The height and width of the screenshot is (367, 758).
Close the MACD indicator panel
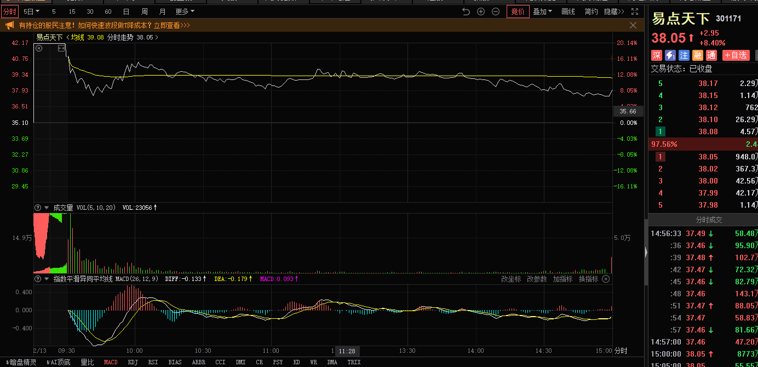(x=606, y=279)
